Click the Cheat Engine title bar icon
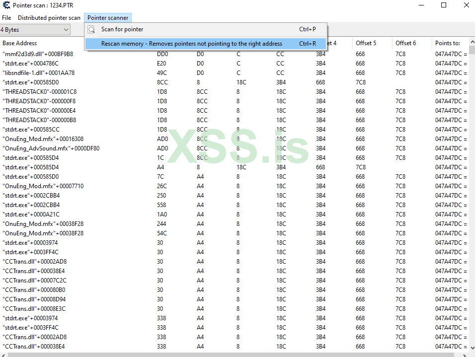Screen dimensions: 475x357 point(6,5)
